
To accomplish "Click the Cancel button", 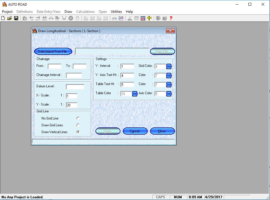I will tap(135, 131).
